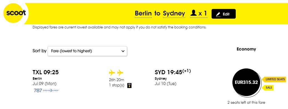Image resolution: width=288 pixels, height=109 pixels.
Task: Click the 787 Dreamliner logo
Action: click(x=46, y=91)
